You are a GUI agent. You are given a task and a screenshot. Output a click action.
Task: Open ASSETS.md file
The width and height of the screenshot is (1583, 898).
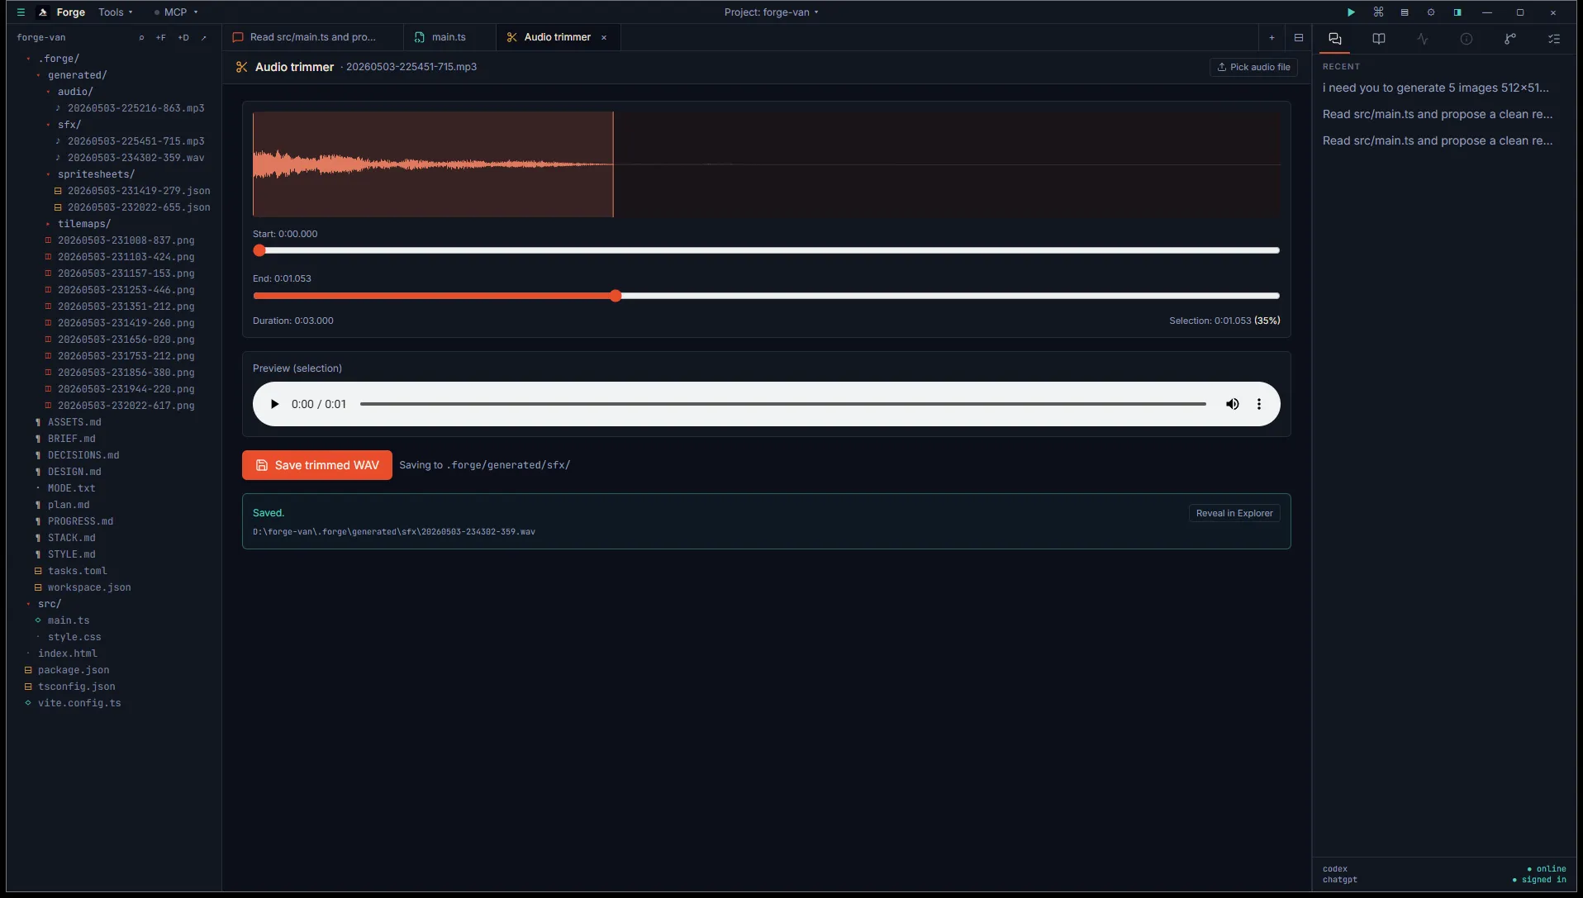74,422
